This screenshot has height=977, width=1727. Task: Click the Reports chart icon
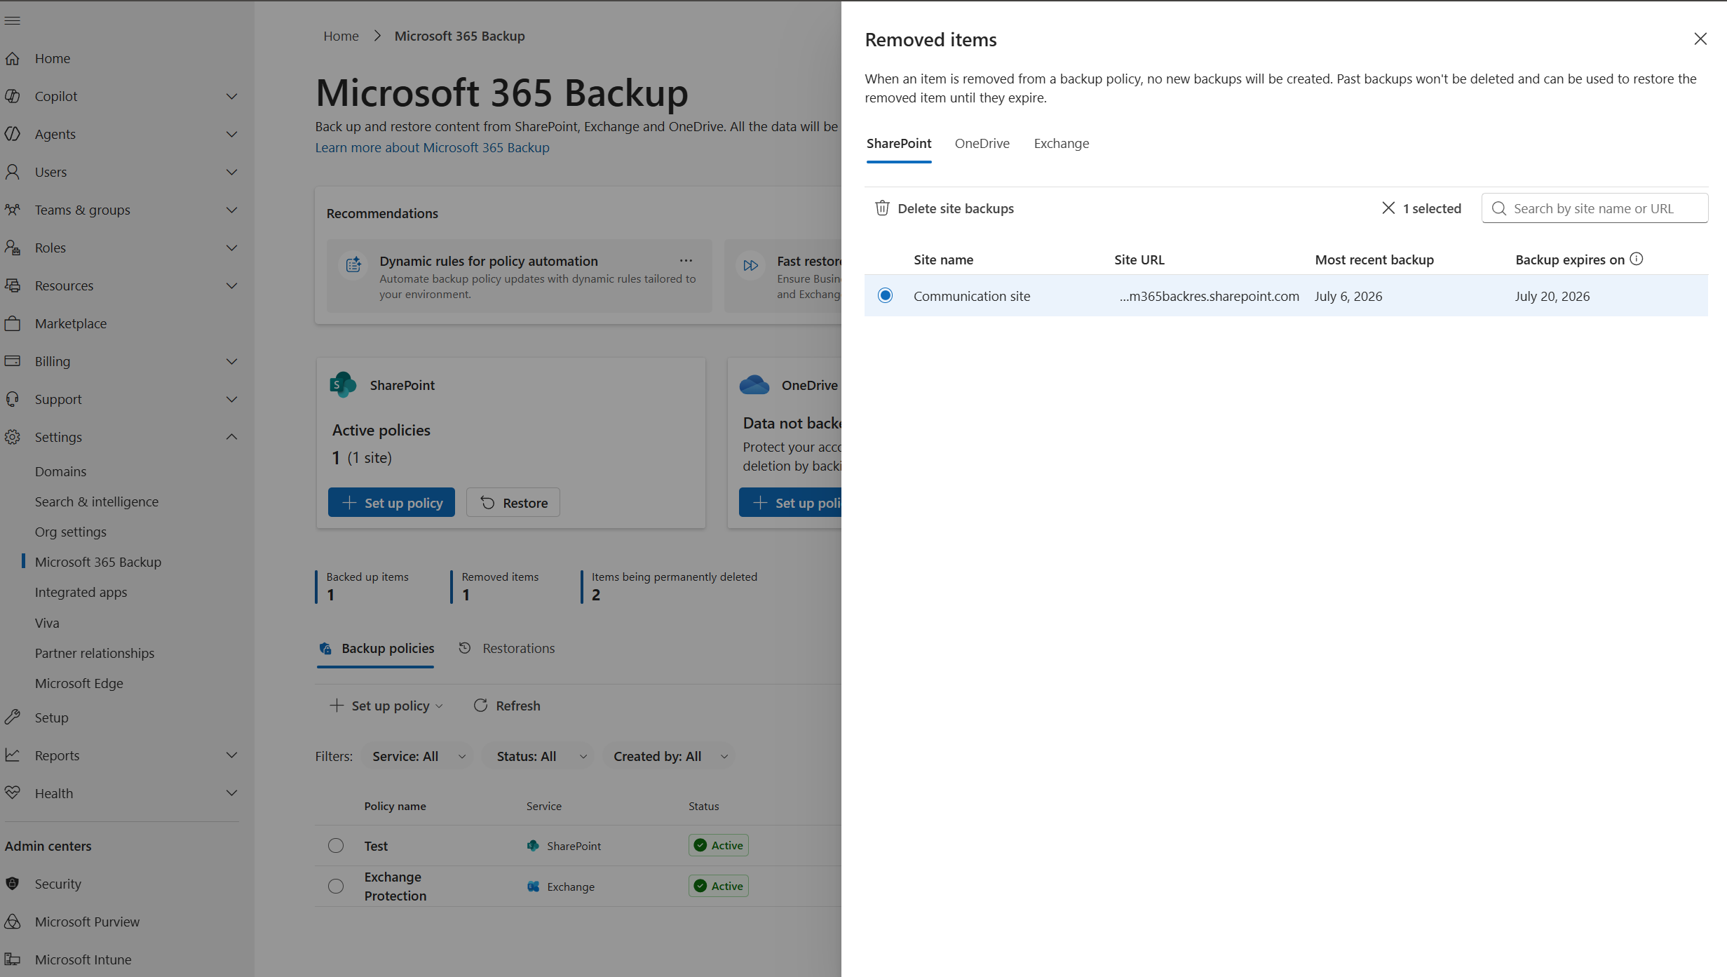click(13, 755)
